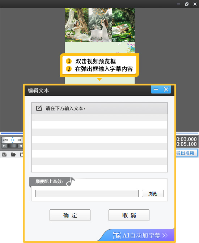The image size is (199, 243).
Task: Open AI自动加字幕 banner link
Action: point(140,235)
